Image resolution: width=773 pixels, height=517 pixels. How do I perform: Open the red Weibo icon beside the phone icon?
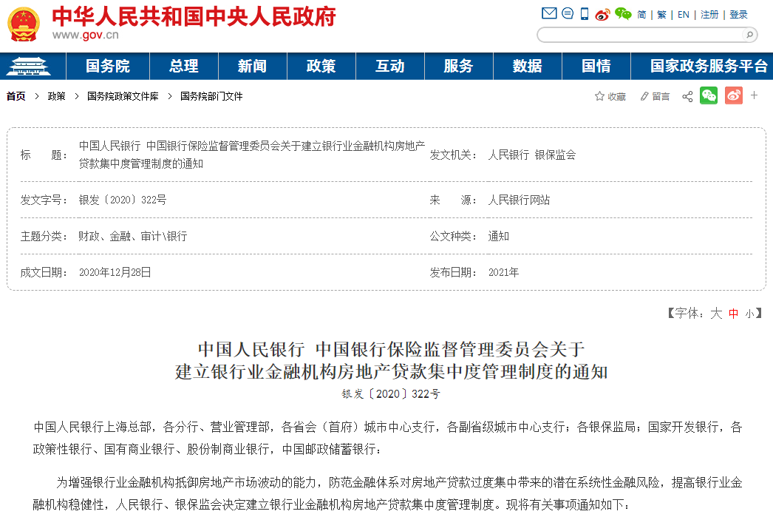(602, 14)
